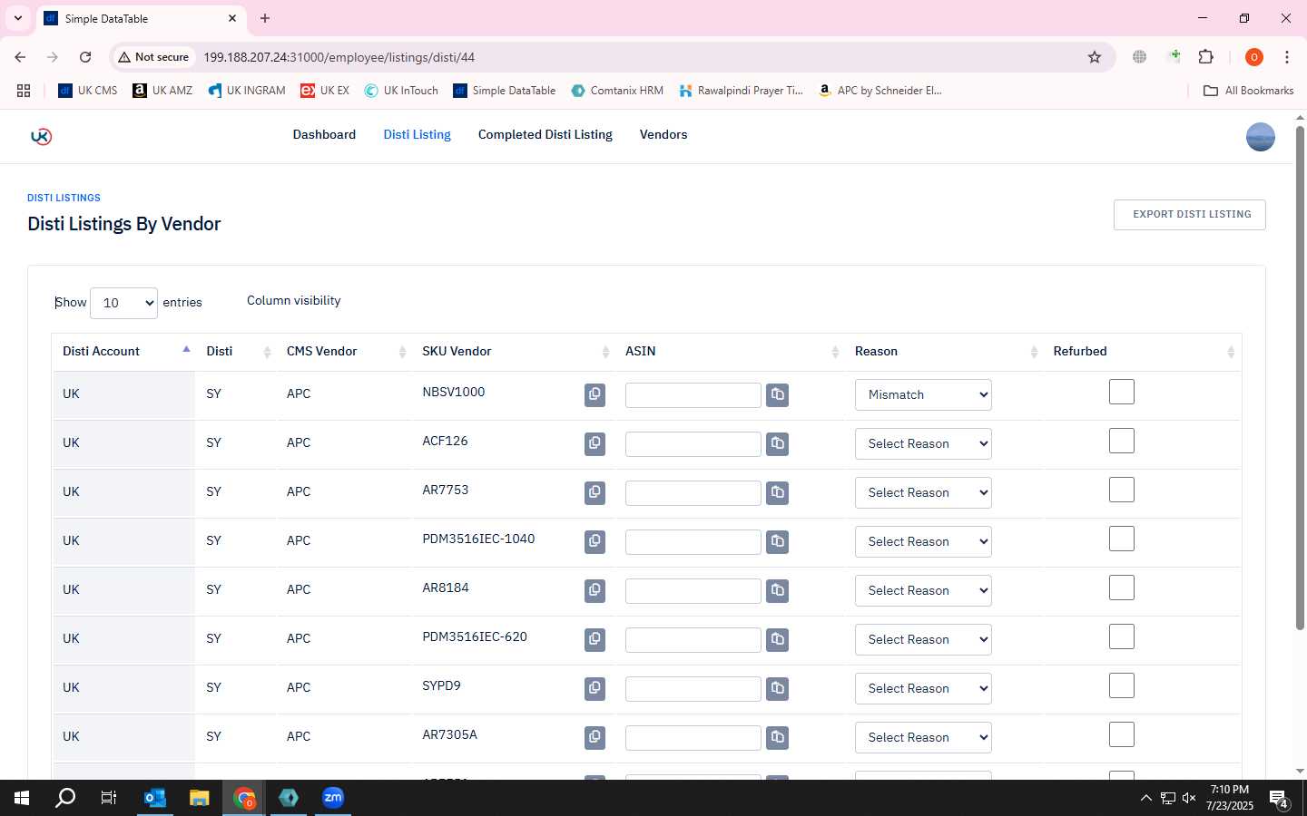Image resolution: width=1307 pixels, height=816 pixels.
Task: Tick Refurbed checkbox for AR7305A
Action: tap(1122, 734)
